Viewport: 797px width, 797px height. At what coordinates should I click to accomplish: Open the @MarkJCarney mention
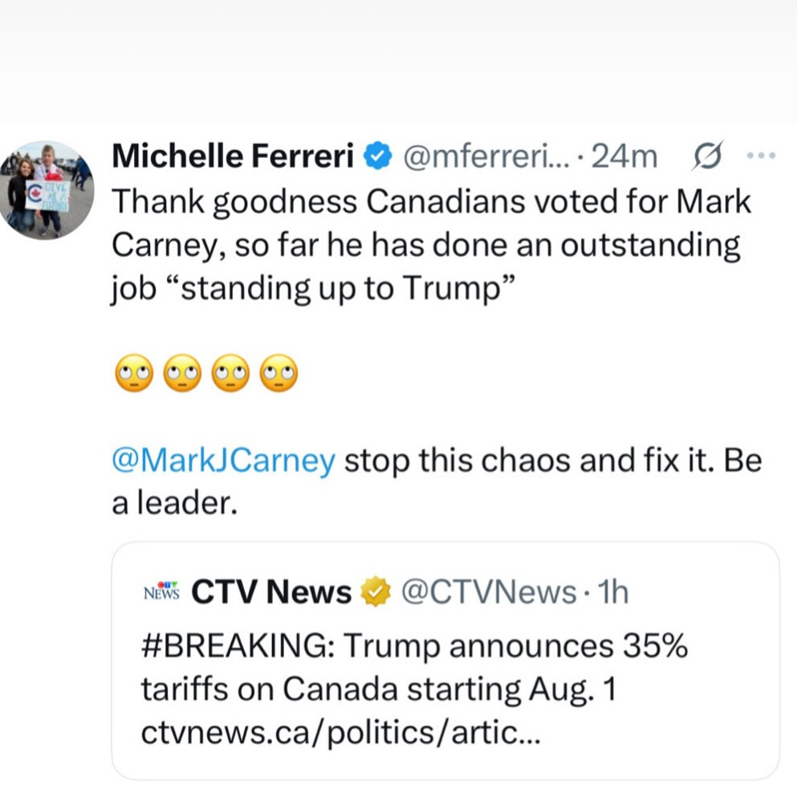(x=223, y=462)
